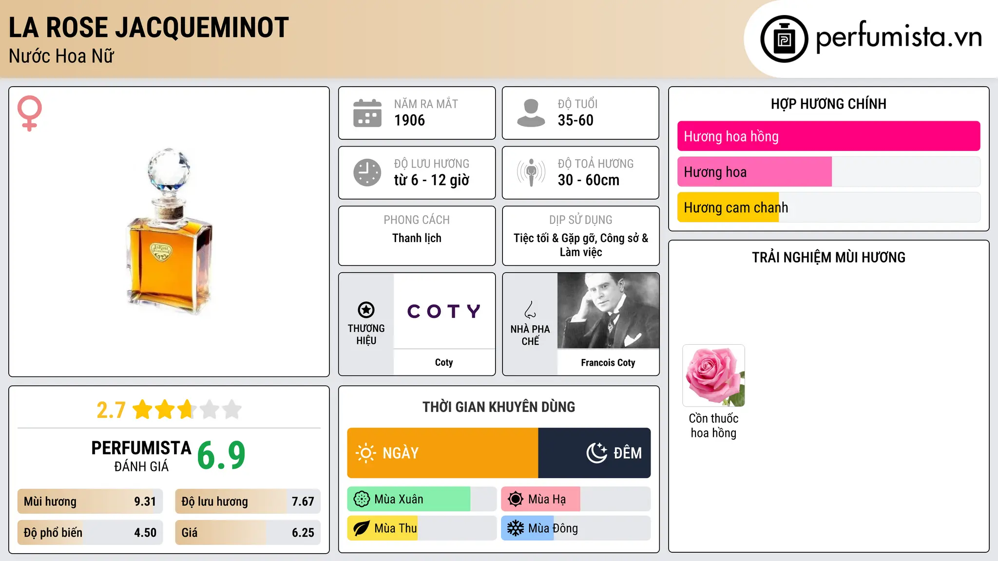Select the Đêm nighttime segment
Viewport: 998px width, 561px height.
[x=595, y=453]
